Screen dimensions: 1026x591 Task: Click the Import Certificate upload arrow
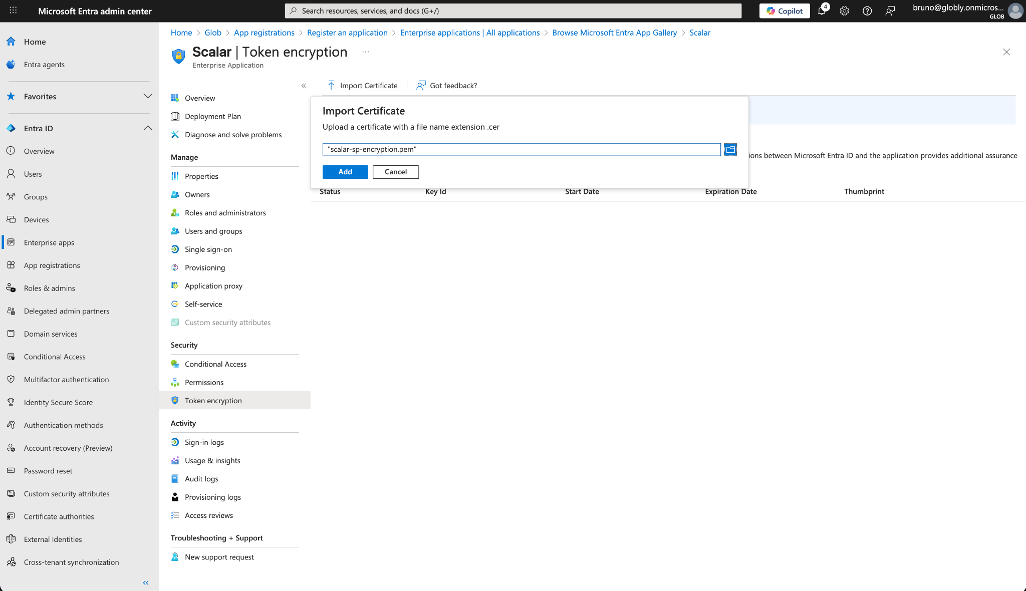(x=331, y=85)
